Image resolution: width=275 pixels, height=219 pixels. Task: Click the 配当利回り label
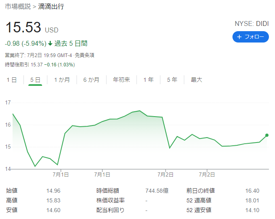click(110, 210)
